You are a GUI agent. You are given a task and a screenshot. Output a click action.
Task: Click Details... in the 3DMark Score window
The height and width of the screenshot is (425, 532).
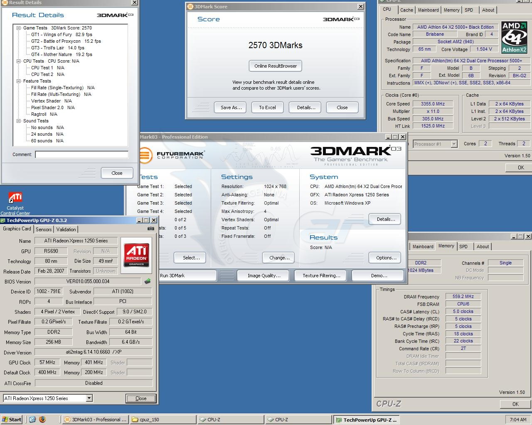click(x=306, y=107)
